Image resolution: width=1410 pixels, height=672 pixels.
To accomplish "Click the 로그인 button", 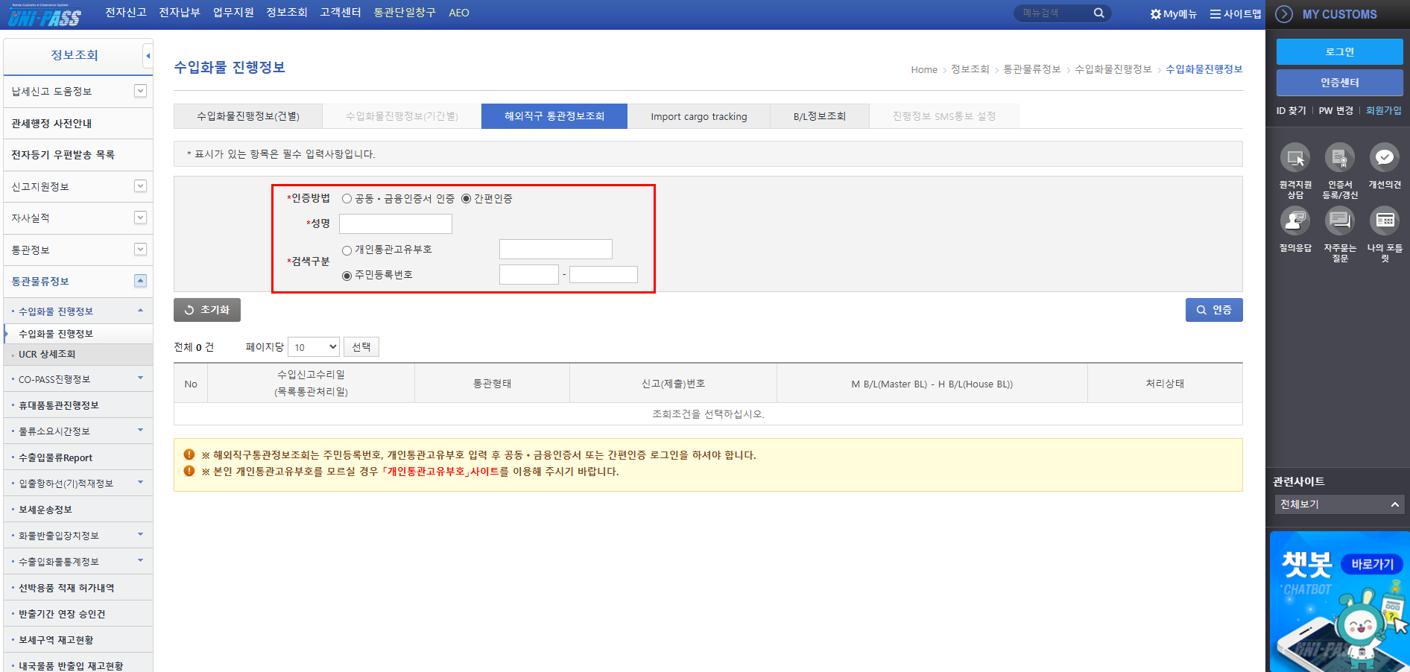I will pyautogui.click(x=1339, y=52).
